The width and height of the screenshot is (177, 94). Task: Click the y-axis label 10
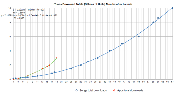pyautogui.click(x=9, y=8)
